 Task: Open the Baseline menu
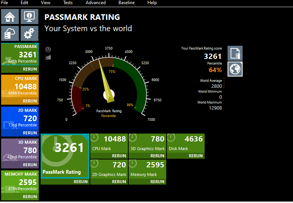tap(126, 3)
